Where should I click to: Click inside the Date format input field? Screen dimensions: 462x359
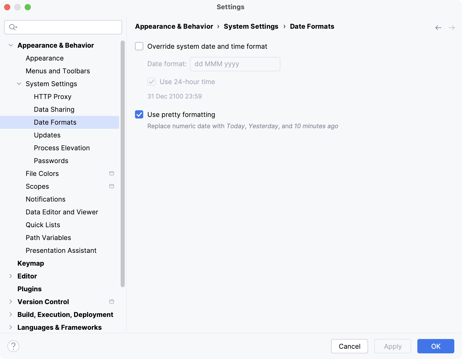coord(234,64)
